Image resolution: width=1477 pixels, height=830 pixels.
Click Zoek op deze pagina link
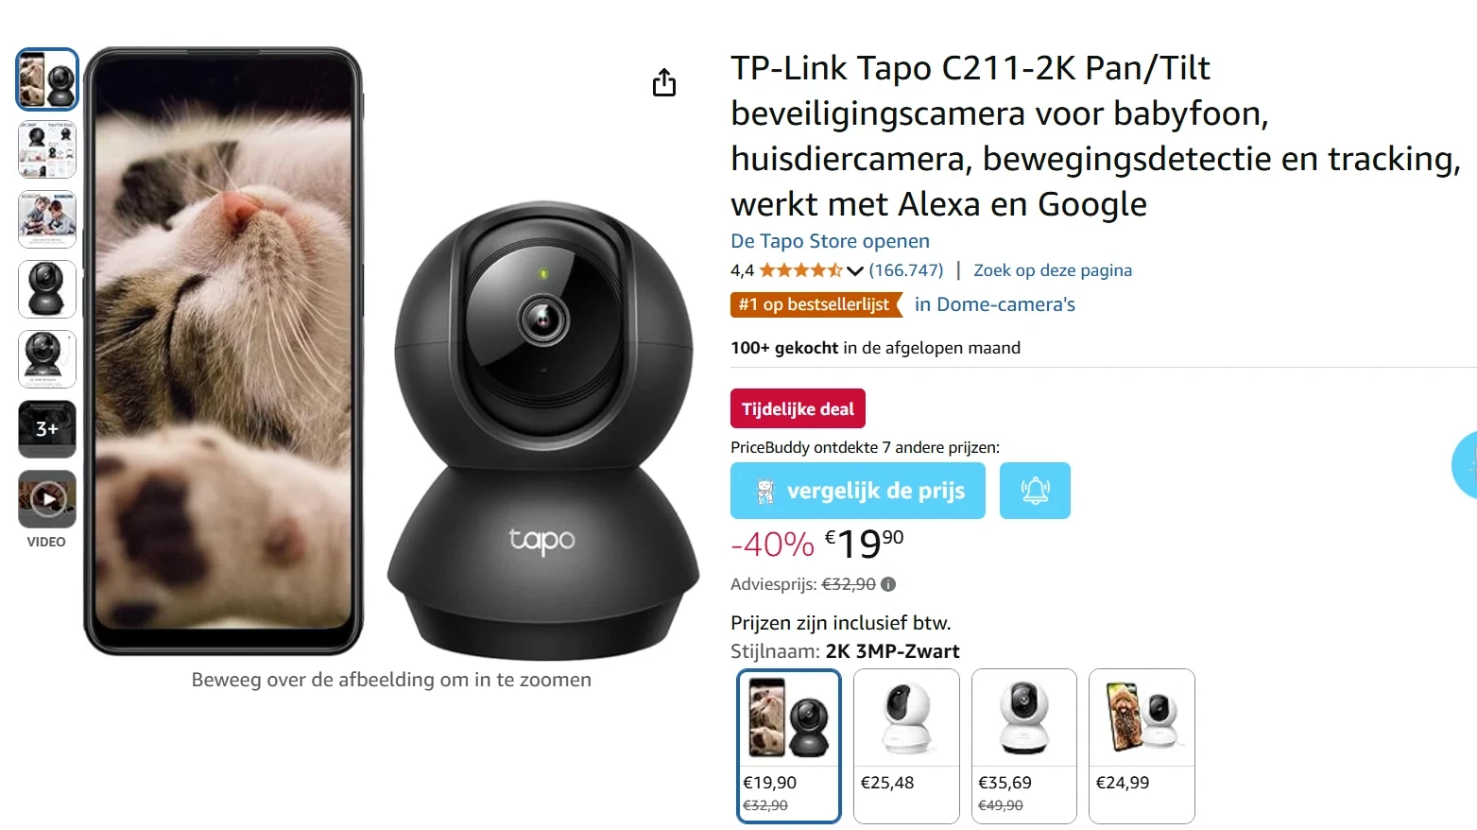tap(1053, 270)
